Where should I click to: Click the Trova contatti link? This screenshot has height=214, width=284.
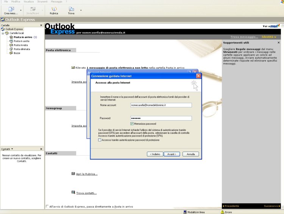point(86,193)
